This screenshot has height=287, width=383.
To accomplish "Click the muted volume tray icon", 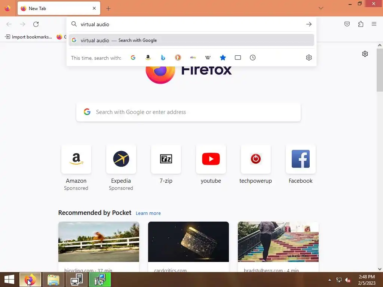I will click(x=348, y=280).
